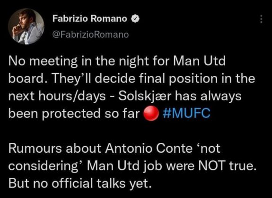Screen dimensions: 272x198
Task: Click the word 'Rumours' in second paragraph
Action: tap(35, 148)
